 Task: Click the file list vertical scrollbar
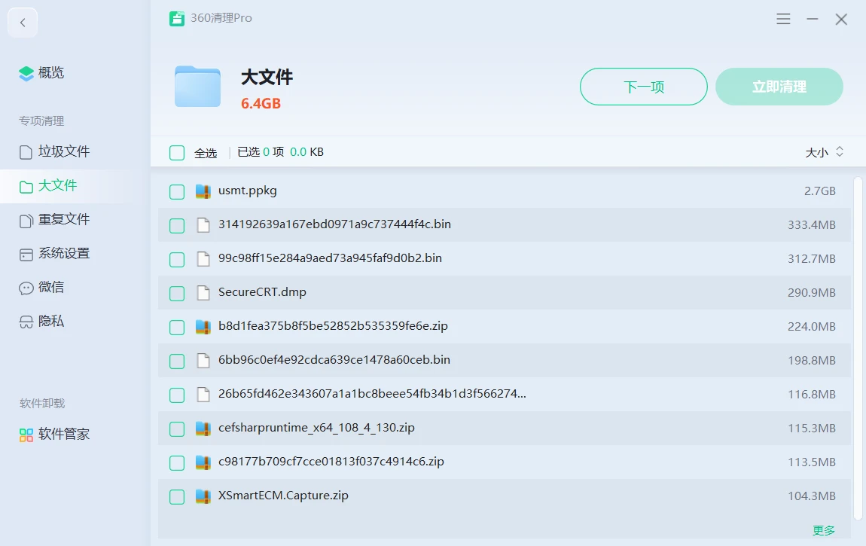[x=858, y=346]
